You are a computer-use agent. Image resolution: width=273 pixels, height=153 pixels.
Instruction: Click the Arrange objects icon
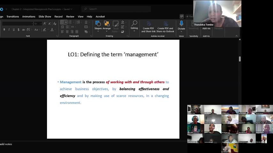[x=106, y=25]
